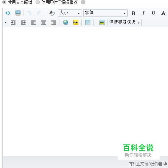Click inside the empty editor text area
This screenshot has height=168, width=168.
pos(85,91)
